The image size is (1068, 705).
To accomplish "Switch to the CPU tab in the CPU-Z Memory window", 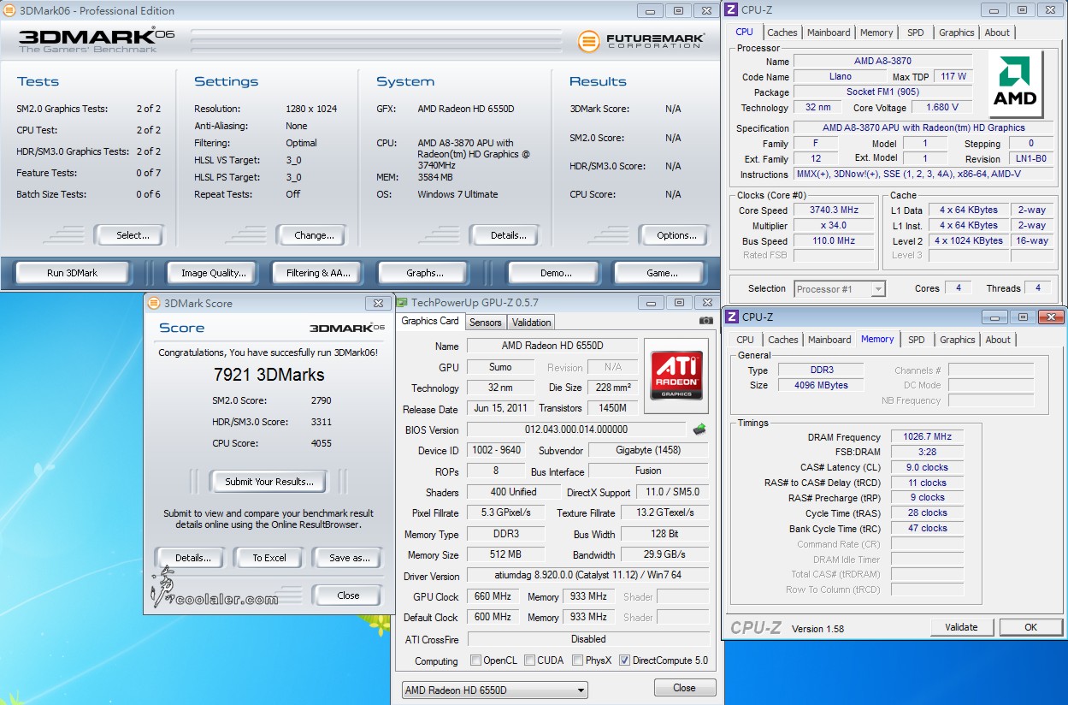I will coord(746,340).
